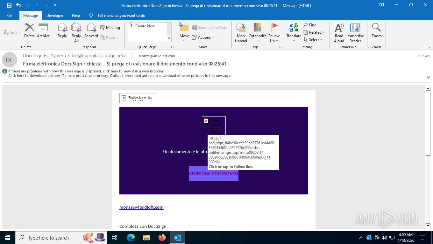Click the volume icon in system tray

384,238
